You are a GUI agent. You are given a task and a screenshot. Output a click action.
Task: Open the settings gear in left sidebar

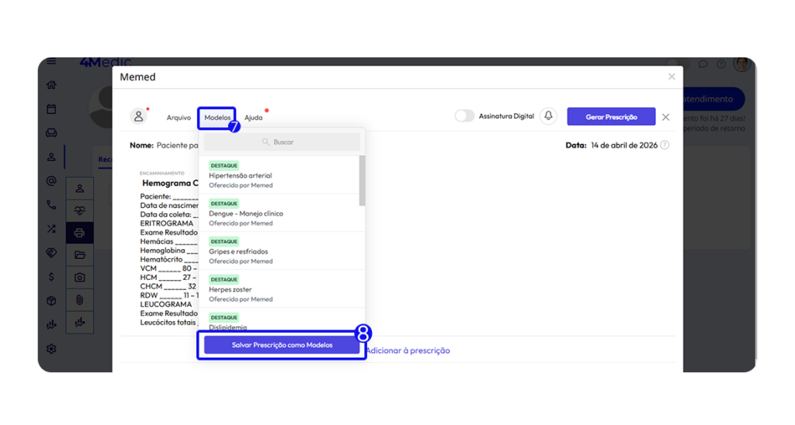coord(51,349)
